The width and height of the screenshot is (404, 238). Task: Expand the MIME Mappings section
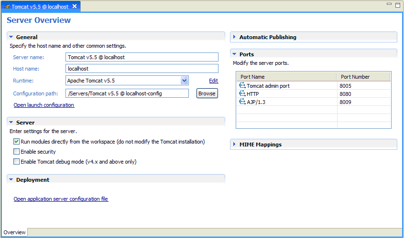tap(234, 144)
